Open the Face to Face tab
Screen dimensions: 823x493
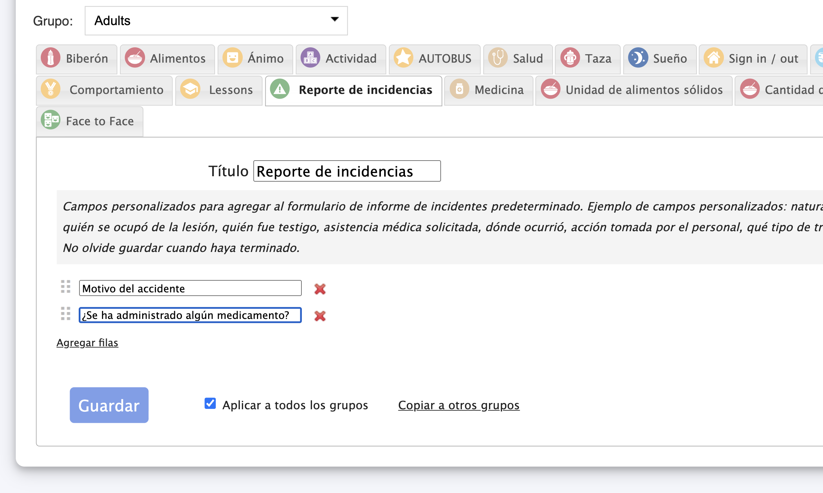(x=90, y=121)
